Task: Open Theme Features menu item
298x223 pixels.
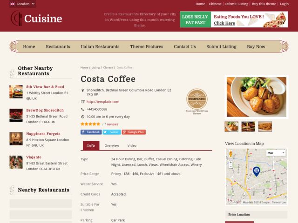Action: 147,46
